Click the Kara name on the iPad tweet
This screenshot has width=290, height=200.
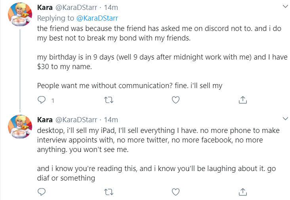[x=45, y=120]
